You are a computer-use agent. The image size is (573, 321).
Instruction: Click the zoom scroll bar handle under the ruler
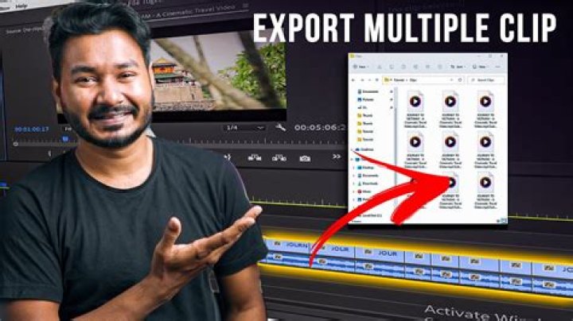[x=16, y=144]
